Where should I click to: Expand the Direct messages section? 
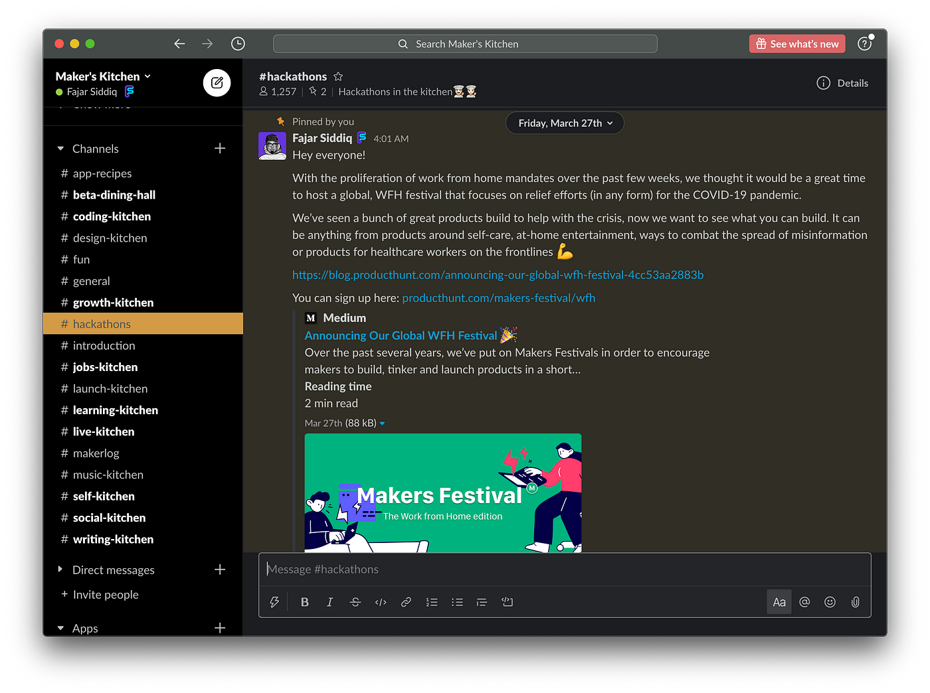coord(60,570)
